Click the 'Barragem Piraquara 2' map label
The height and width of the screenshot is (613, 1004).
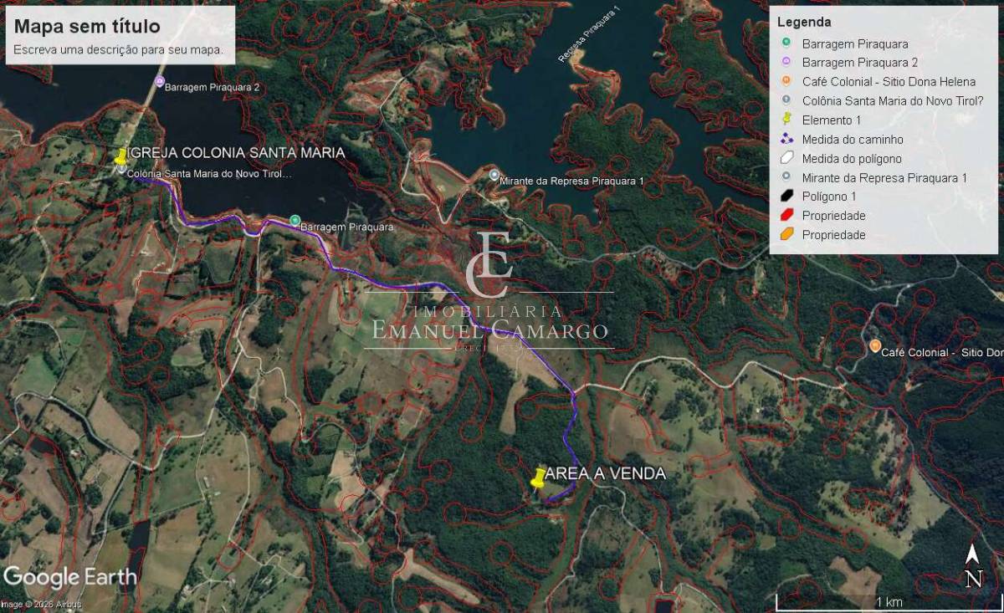point(213,87)
